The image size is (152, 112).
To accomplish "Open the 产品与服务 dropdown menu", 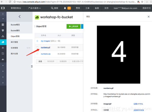I will 34,8.
